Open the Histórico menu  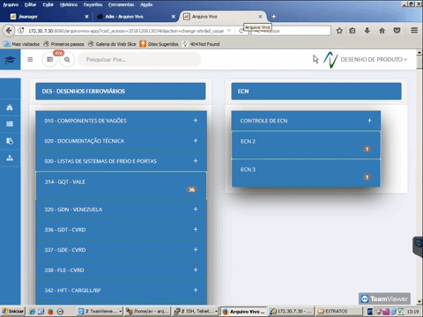coord(69,4)
